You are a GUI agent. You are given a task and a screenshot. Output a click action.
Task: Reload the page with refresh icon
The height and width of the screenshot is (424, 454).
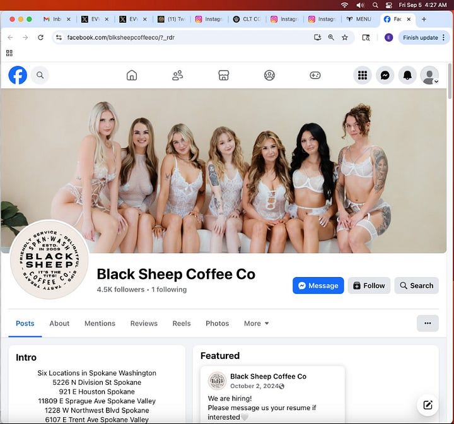point(40,37)
